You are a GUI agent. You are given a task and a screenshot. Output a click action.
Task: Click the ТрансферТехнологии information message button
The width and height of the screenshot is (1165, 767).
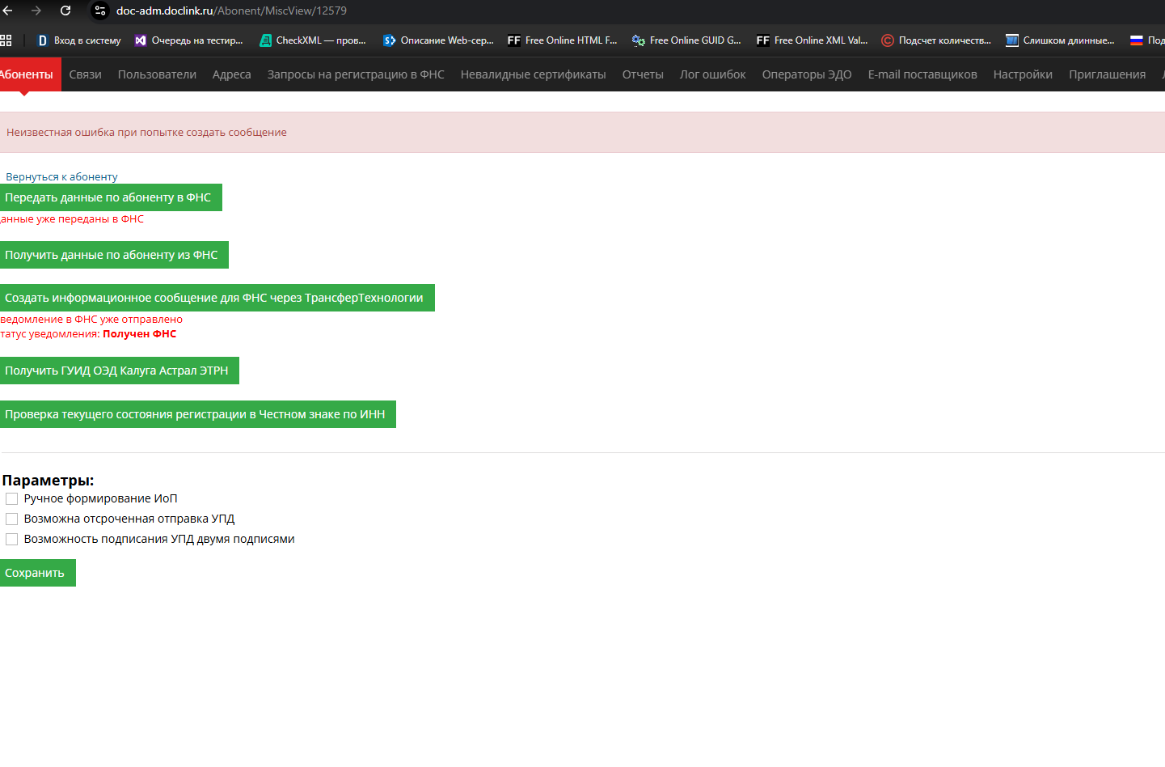click(217, 298)
